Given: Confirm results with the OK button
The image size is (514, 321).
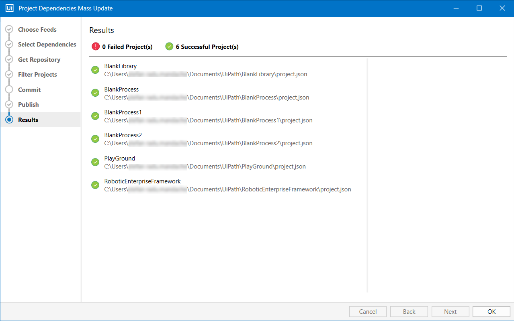Looking at the screenshot, I should pos(491,311).
